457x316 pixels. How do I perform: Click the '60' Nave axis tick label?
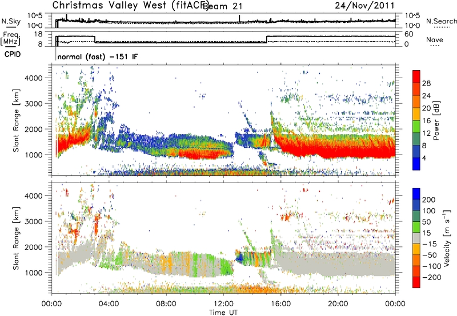(x=408, y=34)
